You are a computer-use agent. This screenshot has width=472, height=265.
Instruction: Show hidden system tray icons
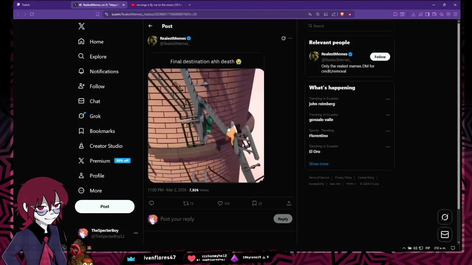pos(404,248)
